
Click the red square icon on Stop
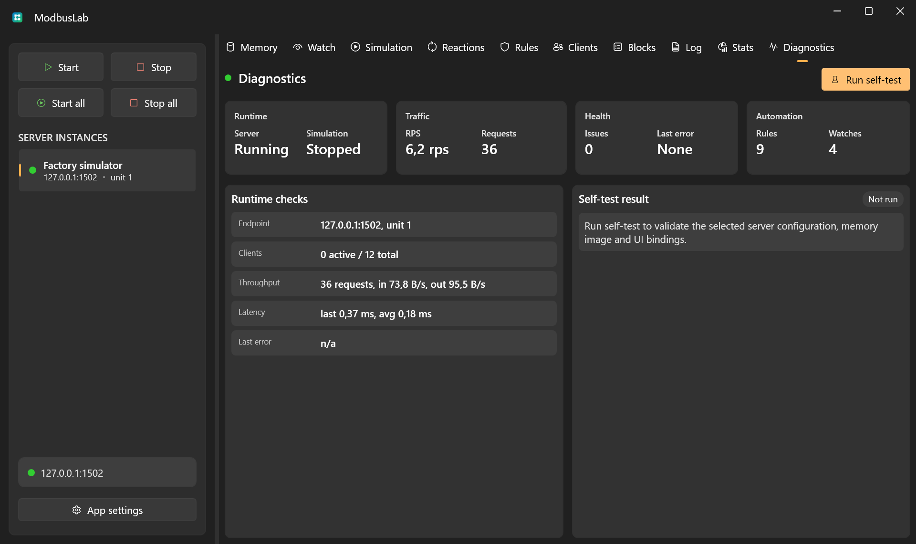coord(140,67)
